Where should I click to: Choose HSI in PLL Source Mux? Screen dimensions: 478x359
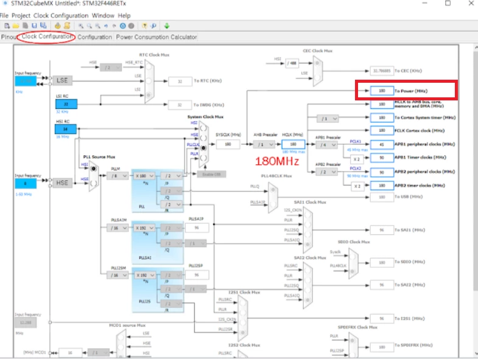click(x=94, y=169)
